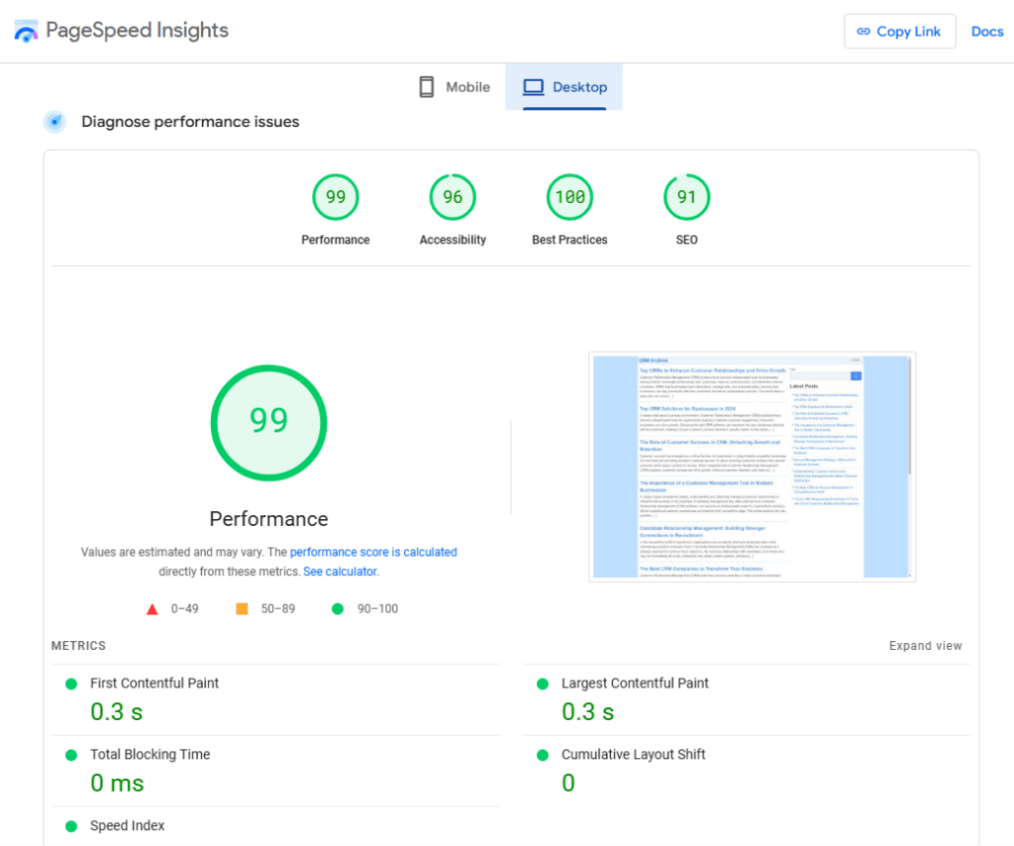This screenshot has height=846, width=1014.
Task: Click the green dot beside Speed Index
Action: click(x=71, y=826)
